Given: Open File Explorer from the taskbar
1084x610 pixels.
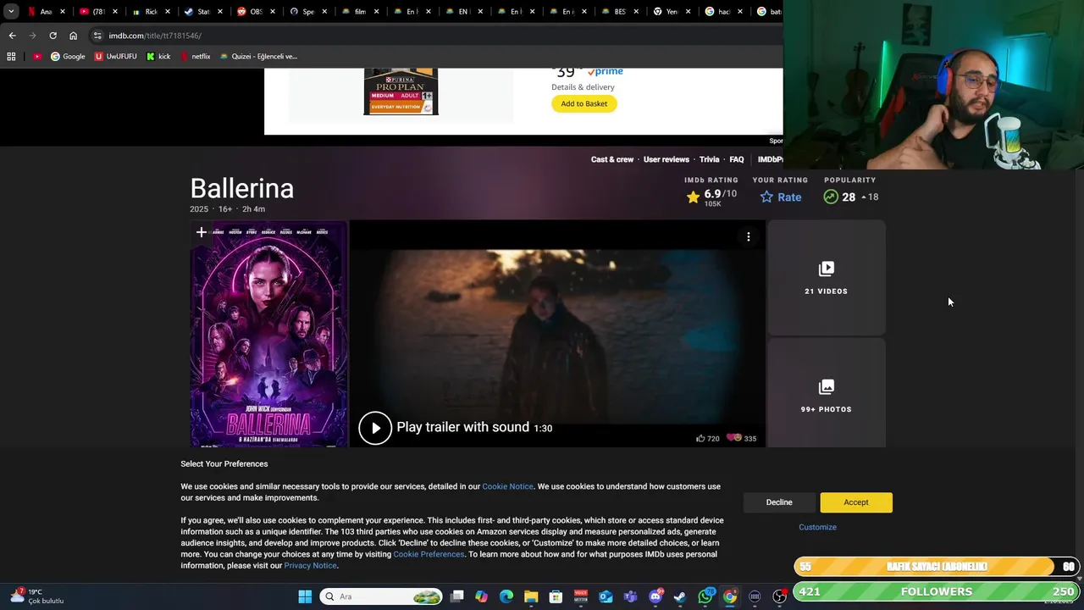Looking at the screenshot, I should [x=531, y=596].
